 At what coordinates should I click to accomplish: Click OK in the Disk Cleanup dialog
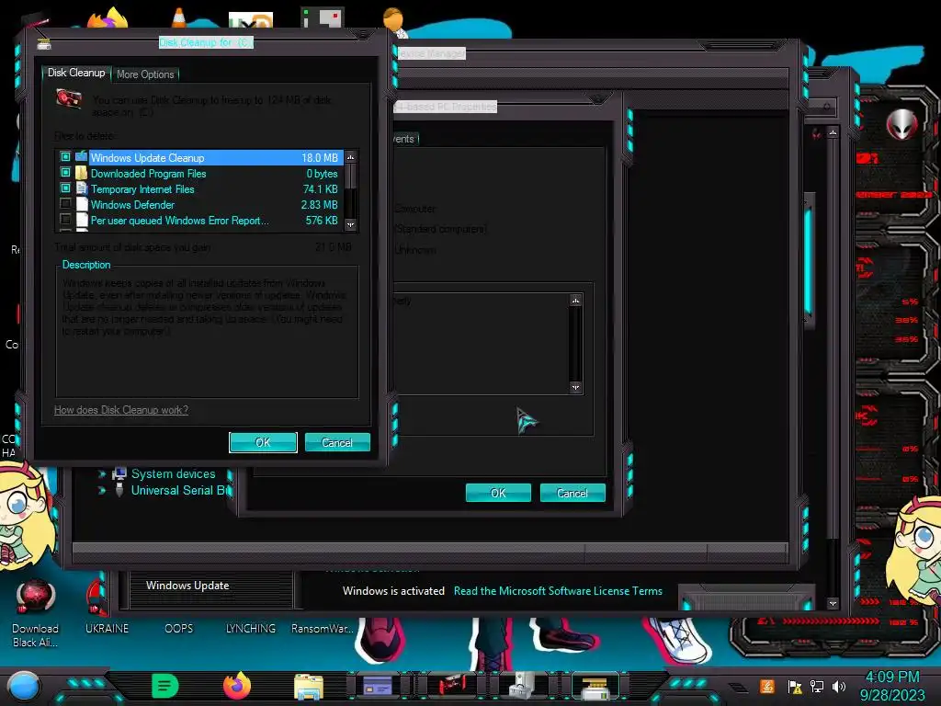tap(263, 442)
